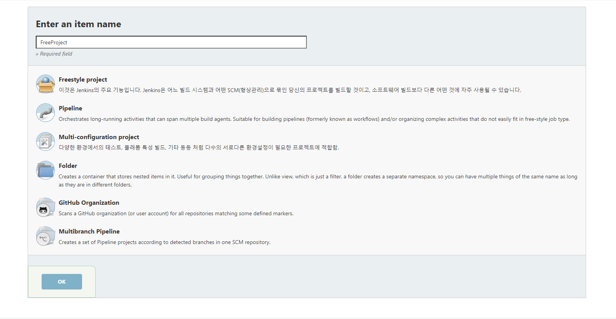
Task: Click the Korean description under Freestyle project
Action: [290, 90]
